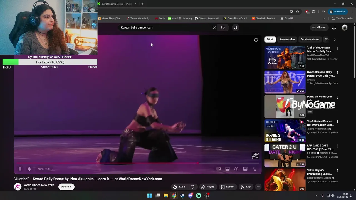This screenshot has height=200, width=356.
Task: Show hidden system tray icons
Action: [x=316, y=196]
